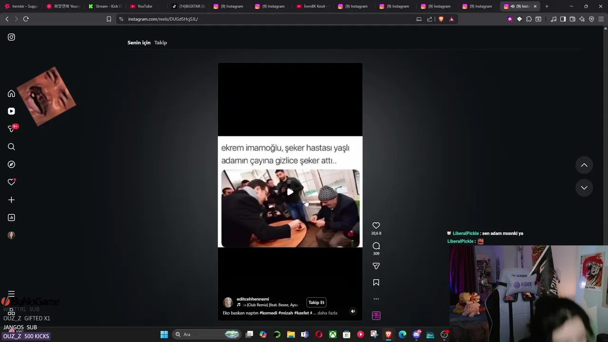Open editcehhennemi profile name

coord(253,299)
